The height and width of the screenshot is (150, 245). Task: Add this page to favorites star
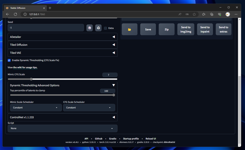pyautogui.click(x=194, y=14)
